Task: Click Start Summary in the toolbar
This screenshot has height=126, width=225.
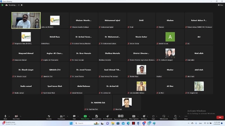Action: [96, 116]
